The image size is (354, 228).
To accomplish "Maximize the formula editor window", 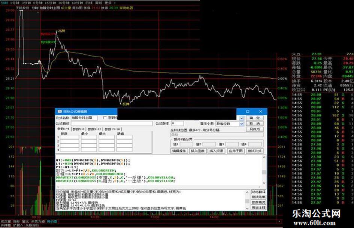I will 248,111.
